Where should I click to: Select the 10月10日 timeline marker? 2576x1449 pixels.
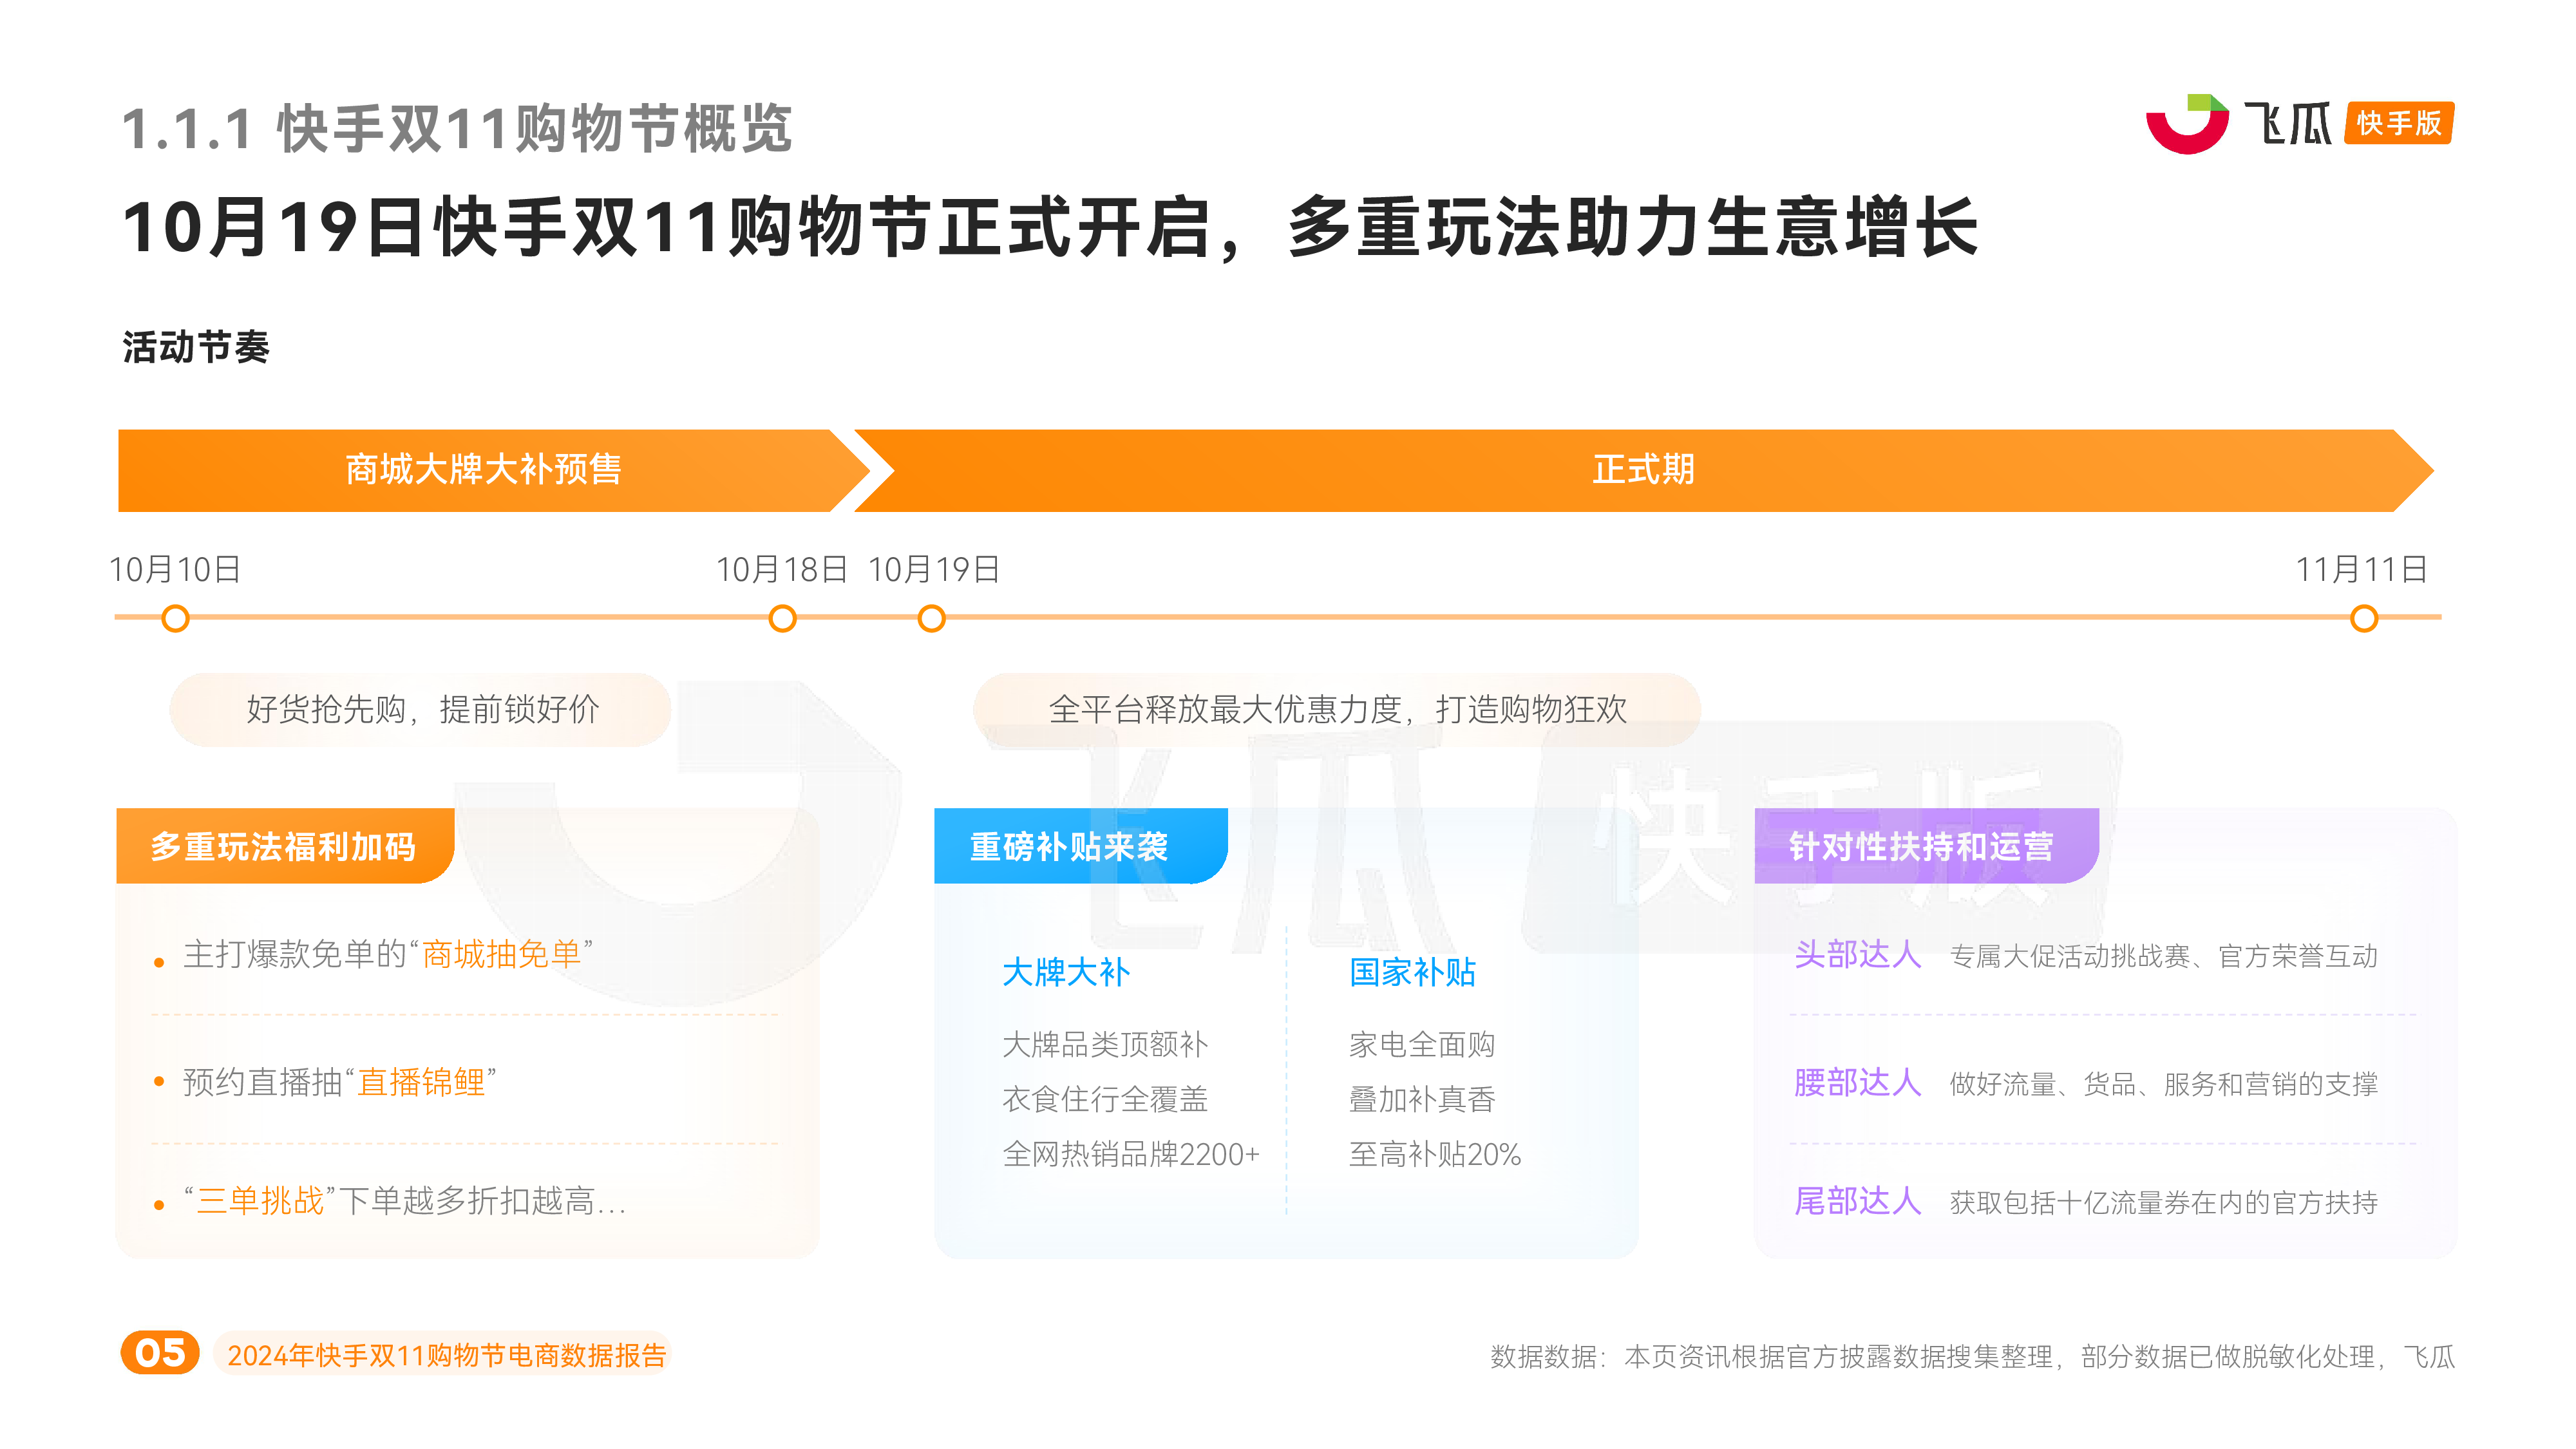(175, 619)
